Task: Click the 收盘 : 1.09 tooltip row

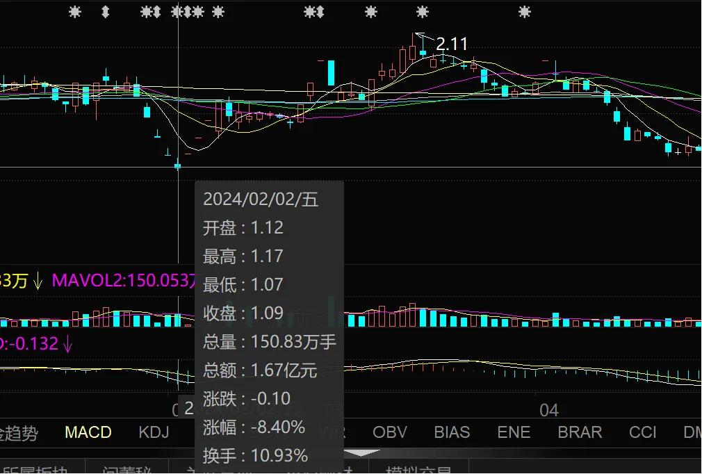Action: point(243,313)
